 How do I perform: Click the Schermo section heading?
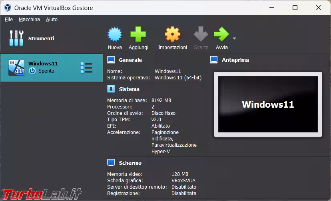[x=130, y=163]
